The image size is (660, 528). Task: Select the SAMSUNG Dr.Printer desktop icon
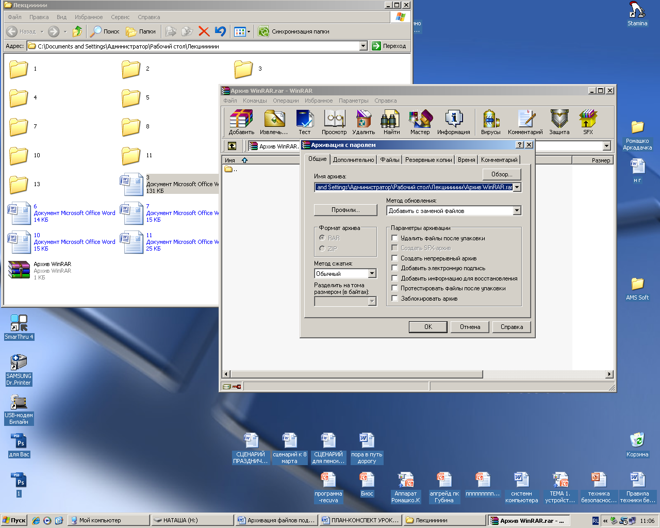point(19,370)
